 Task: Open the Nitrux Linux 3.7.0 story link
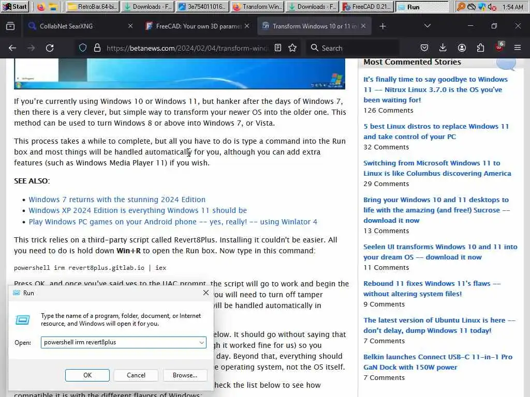click(435, 89)
